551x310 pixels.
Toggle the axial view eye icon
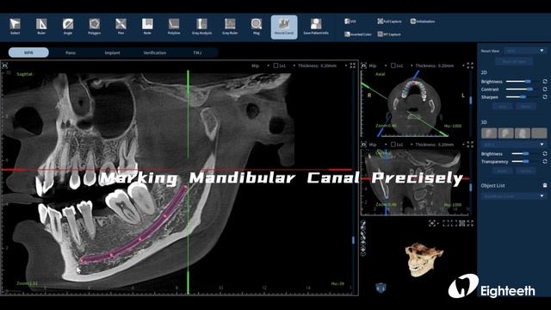pos(364,65)
